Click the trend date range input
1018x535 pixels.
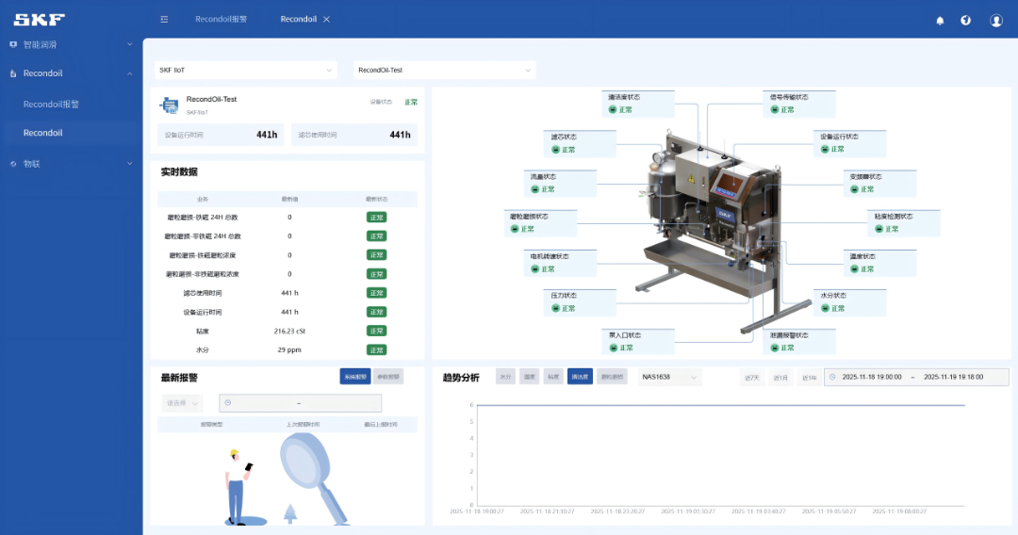tap(915, 377)
